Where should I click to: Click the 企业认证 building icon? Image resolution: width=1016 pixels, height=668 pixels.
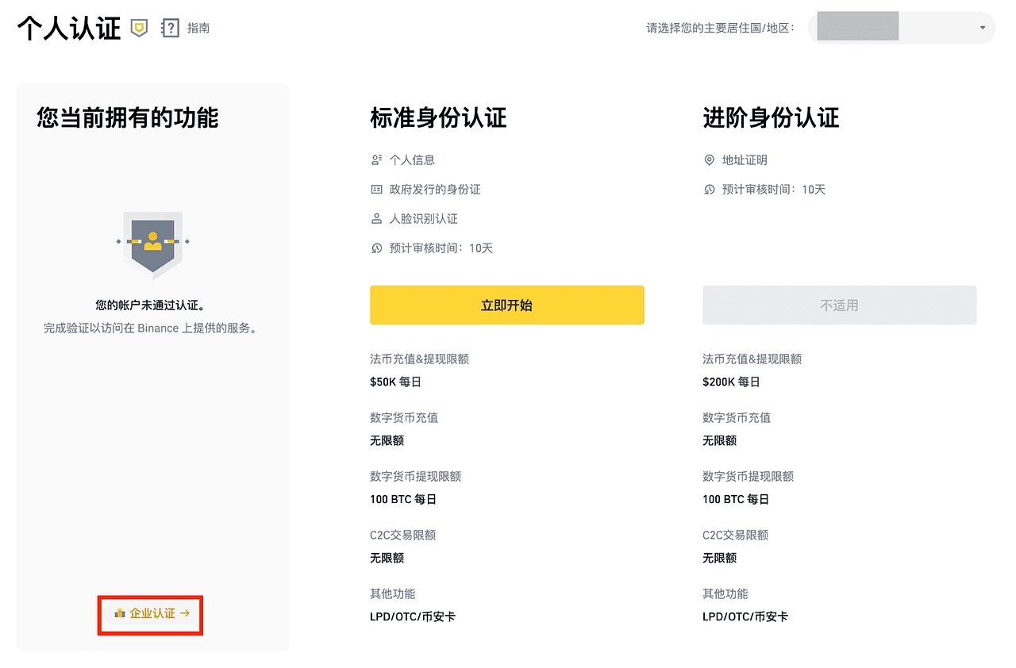point(120,613)
